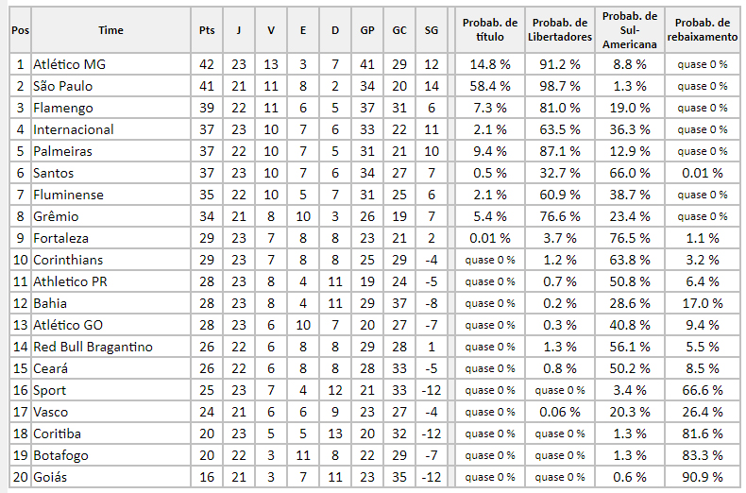Screen dimensions: 746x493
Task: Select the Goiás team cell
Action: tap(110, 477)
